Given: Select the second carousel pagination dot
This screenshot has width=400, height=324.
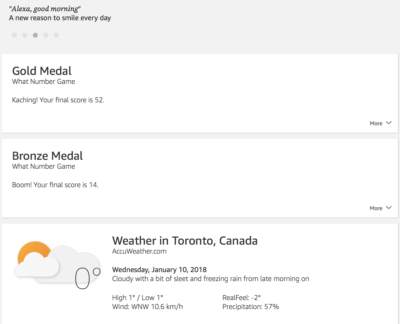Looking at the screenshot, I should pos(25,35).
